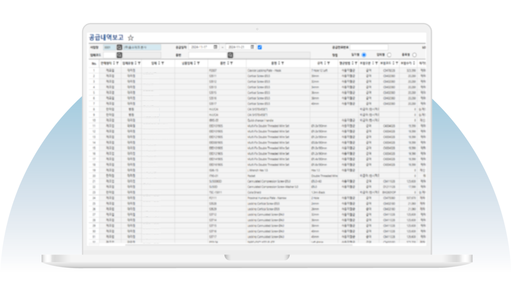
Task: Sort by the 품명 column arrows
Action: pyautogui.click(x=279, y=63)
